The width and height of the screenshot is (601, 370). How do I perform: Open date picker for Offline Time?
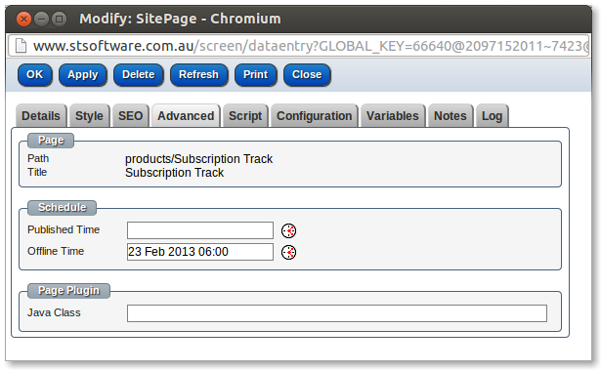tap(288, 252)
